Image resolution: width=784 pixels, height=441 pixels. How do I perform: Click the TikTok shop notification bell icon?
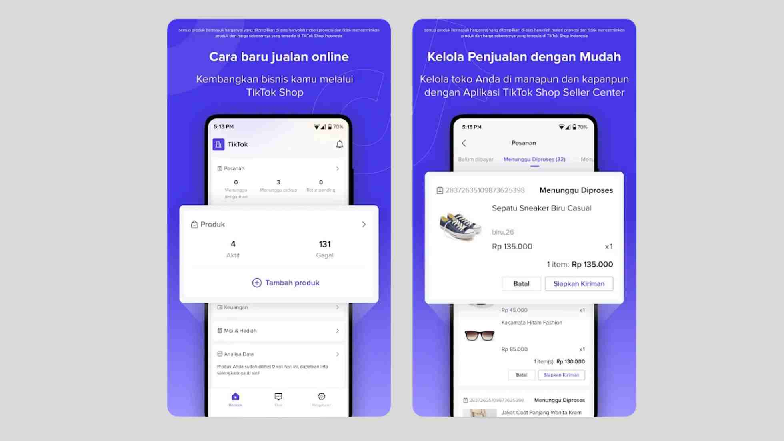coord(339,144)
